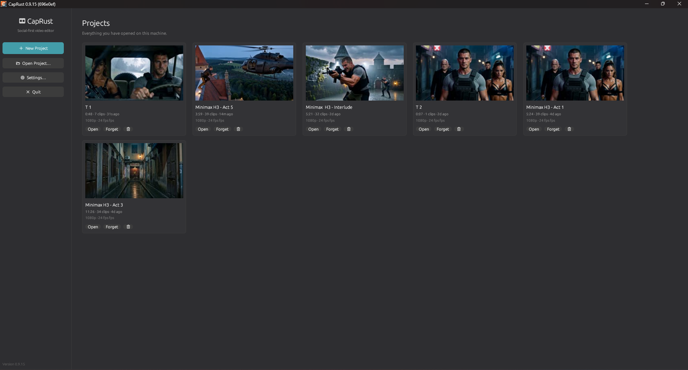This screenshot has width=688, height=370.
Task: Open the Minimax H3 - Act 3 project
Action: click(93, 227)
